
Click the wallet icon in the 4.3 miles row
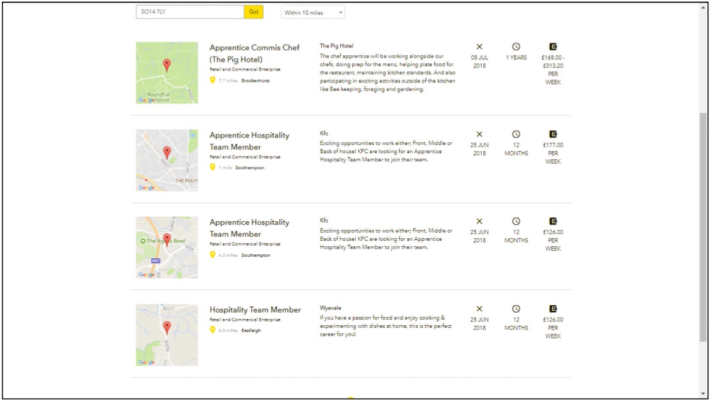click(553, 221)
